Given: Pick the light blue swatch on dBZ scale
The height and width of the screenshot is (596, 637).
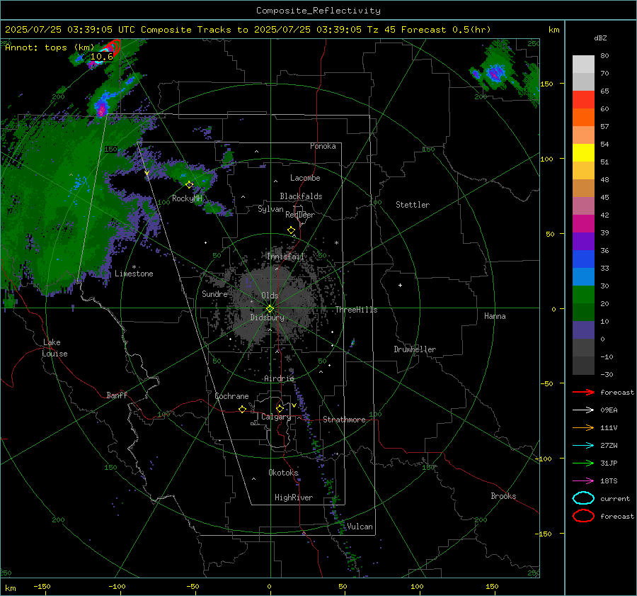Looking at the screenshot, I should (x=583, y=277).
